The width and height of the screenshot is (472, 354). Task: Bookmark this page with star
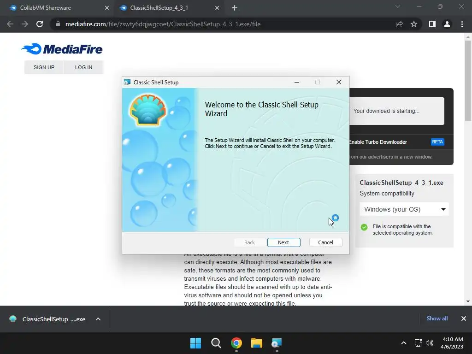(x=414, y=24)
